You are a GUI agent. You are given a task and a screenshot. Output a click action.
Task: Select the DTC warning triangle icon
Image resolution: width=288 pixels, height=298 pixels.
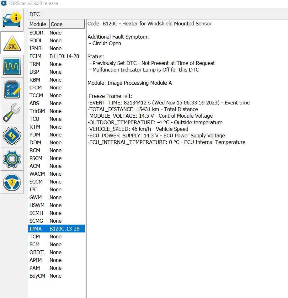tap(12, 43)
